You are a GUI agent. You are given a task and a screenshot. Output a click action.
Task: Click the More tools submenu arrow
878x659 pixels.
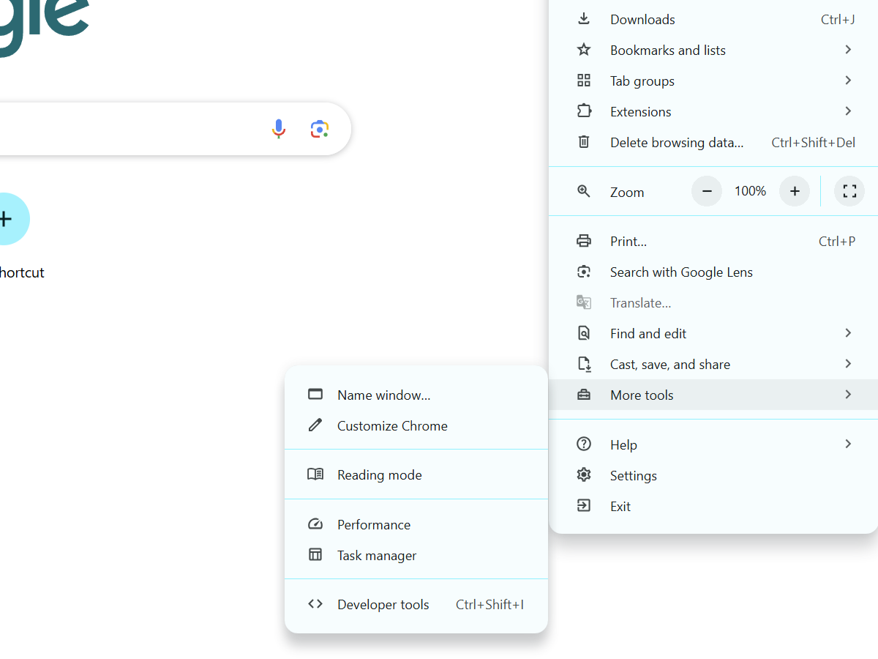coord(848,395)
